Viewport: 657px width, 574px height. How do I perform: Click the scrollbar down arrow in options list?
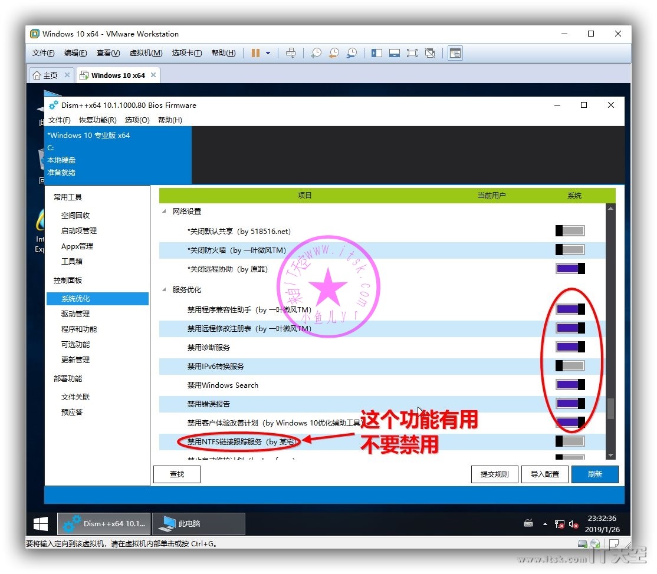pos(611,455)
